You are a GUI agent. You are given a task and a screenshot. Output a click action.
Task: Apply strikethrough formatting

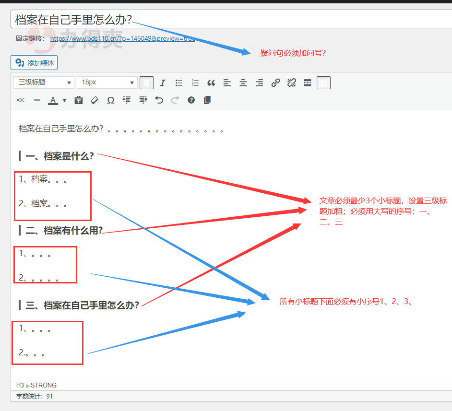click(21, 100)
